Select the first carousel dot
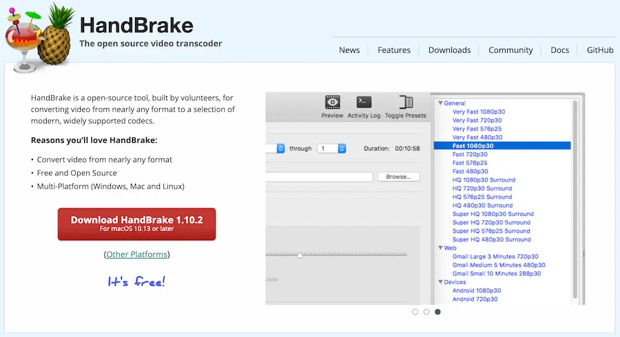The height and width of the screenshot is (337, 620). [415, 312]
